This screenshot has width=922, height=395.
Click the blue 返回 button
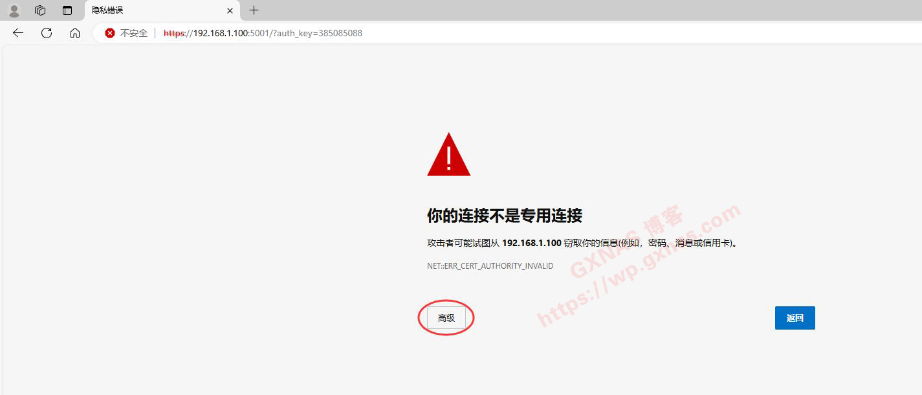tap(795, 318)
